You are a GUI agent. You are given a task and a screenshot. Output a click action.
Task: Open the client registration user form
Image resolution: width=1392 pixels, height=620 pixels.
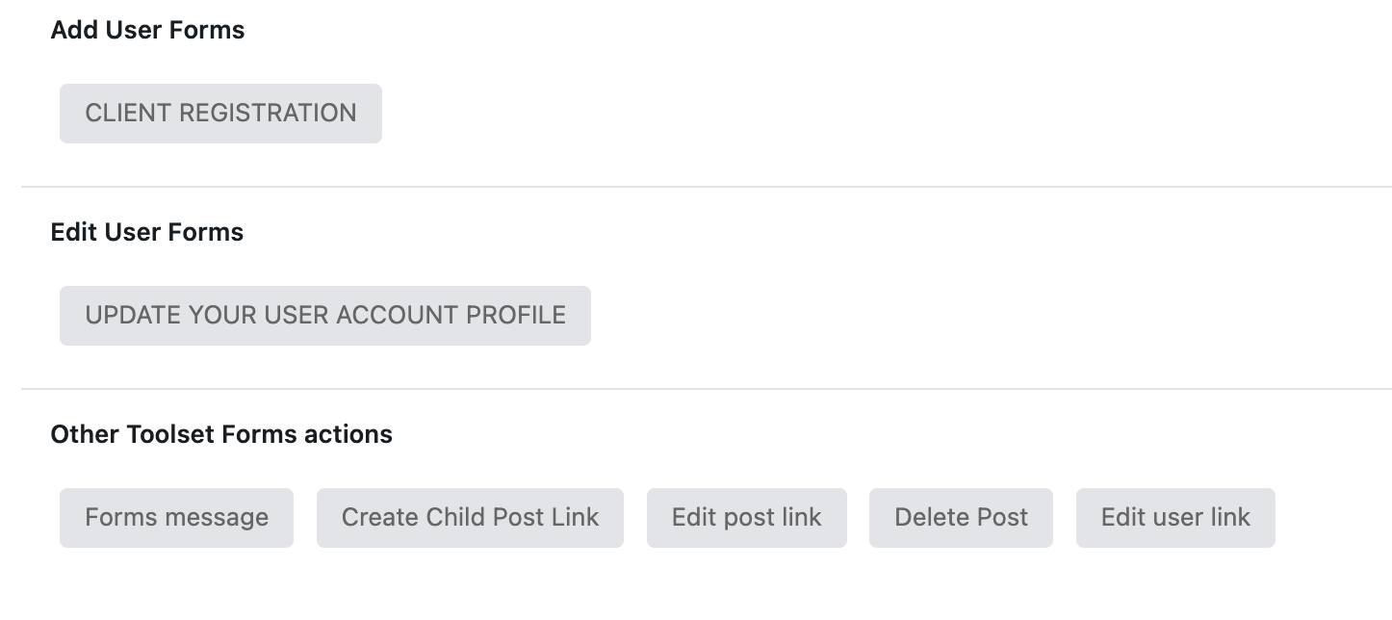pyautogui.click(x=220, y=114)
